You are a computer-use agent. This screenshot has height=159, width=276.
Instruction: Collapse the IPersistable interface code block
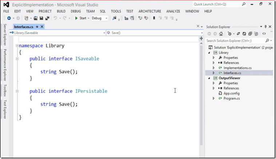(x=17, y=91)
